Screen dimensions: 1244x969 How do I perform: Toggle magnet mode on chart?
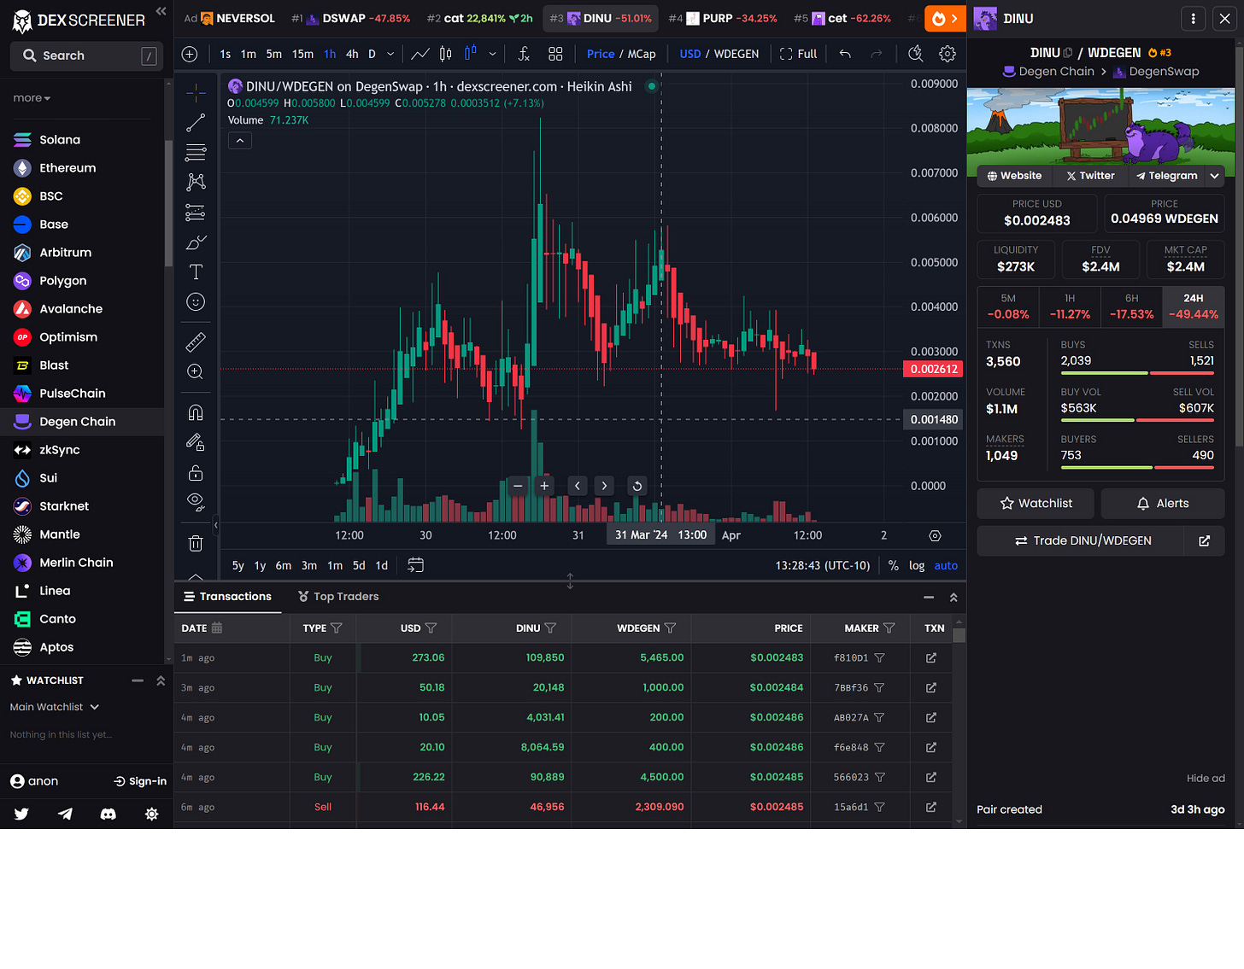tap(196, 413)
